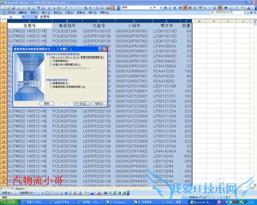Screen dimensions: 257x205
Task: Click the Sort Ascending icon
Action: 97,8
